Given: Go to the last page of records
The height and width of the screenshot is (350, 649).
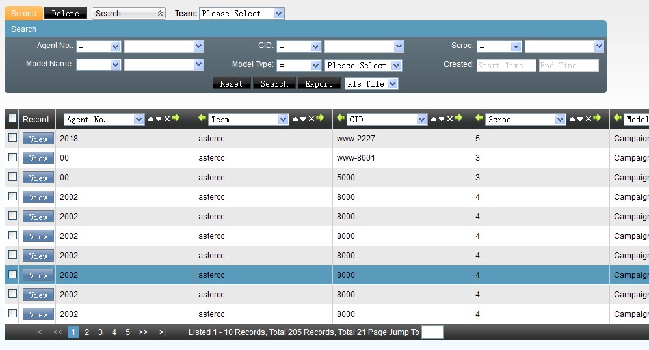Looking at the screenshot, I should [x=162, y=332].
